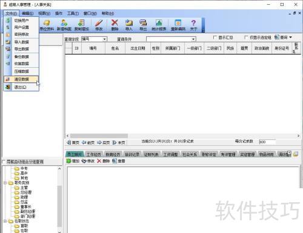Go to the first page button
Image resolution: width=303 pixels, height=233 pixels.
(73, 142)
